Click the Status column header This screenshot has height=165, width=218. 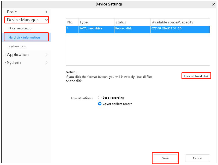tap(120, 22)
